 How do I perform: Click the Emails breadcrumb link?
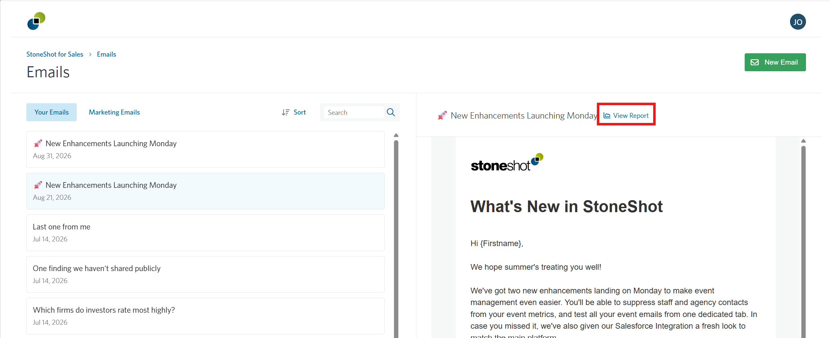106,54
